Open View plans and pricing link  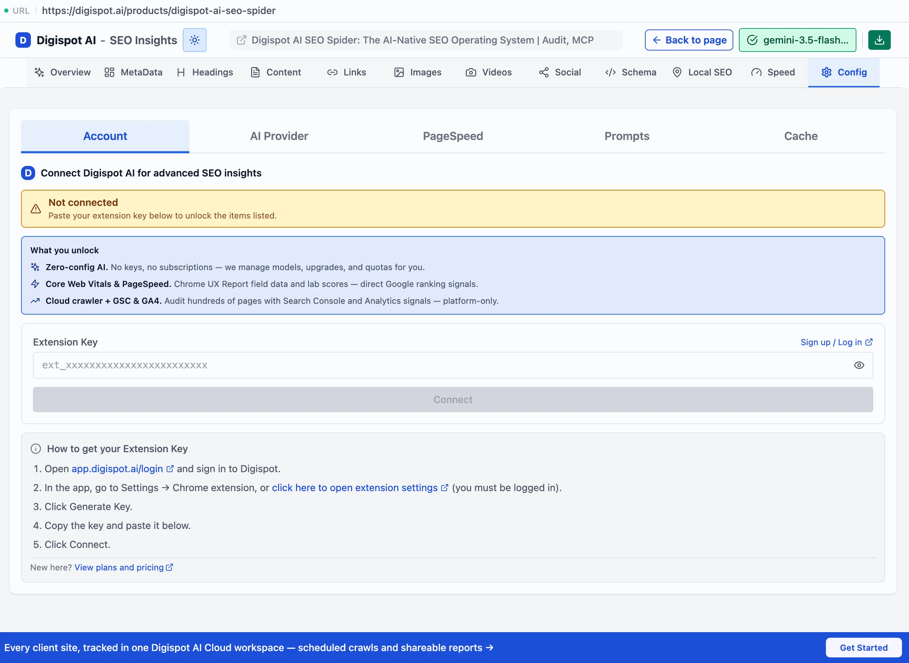[123, 568]
